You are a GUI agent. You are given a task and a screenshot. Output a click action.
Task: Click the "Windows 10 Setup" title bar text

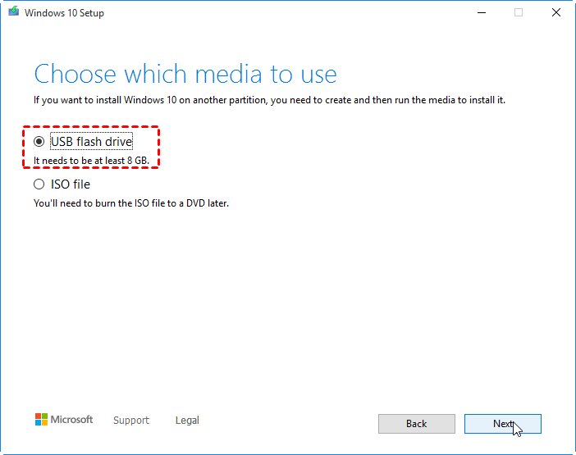[65, 13]
